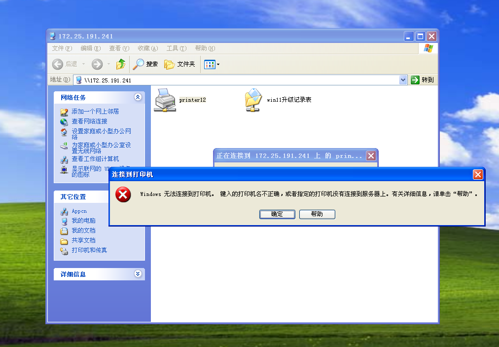
Task: Click the Back (后退) navigation icon
Action: (58, 64)
